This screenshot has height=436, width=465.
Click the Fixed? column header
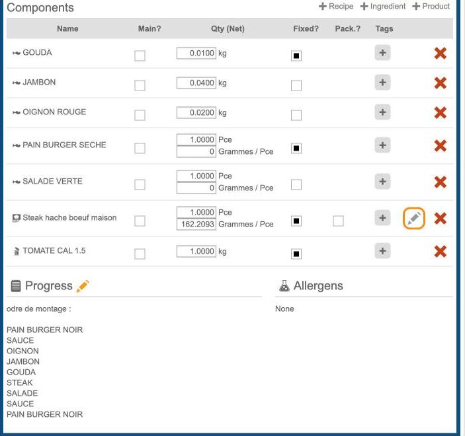tap(306, 28)
